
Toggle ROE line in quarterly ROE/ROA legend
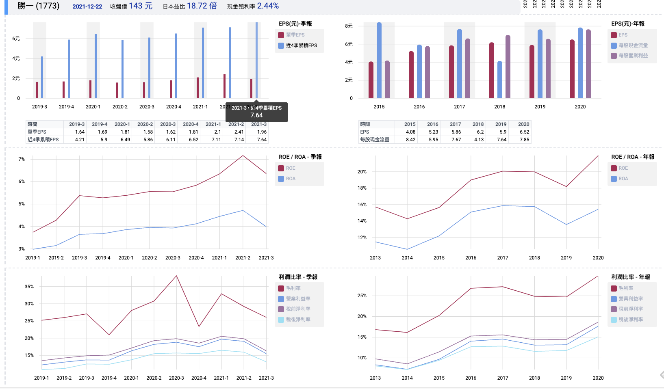point(287,168)
